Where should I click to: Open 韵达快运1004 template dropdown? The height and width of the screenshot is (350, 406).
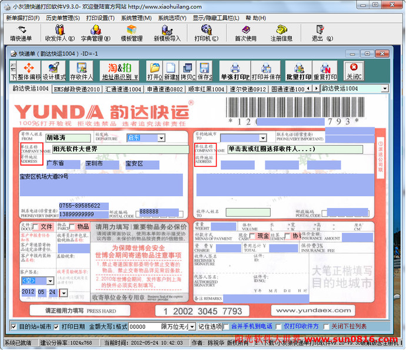coord(385,88)
